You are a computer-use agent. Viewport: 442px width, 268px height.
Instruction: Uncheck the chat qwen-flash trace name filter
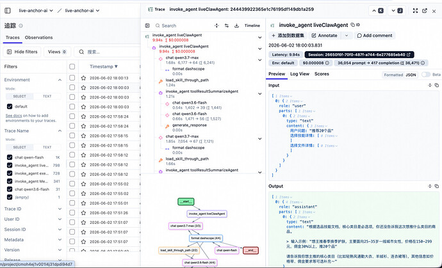[x=10, y=157]
